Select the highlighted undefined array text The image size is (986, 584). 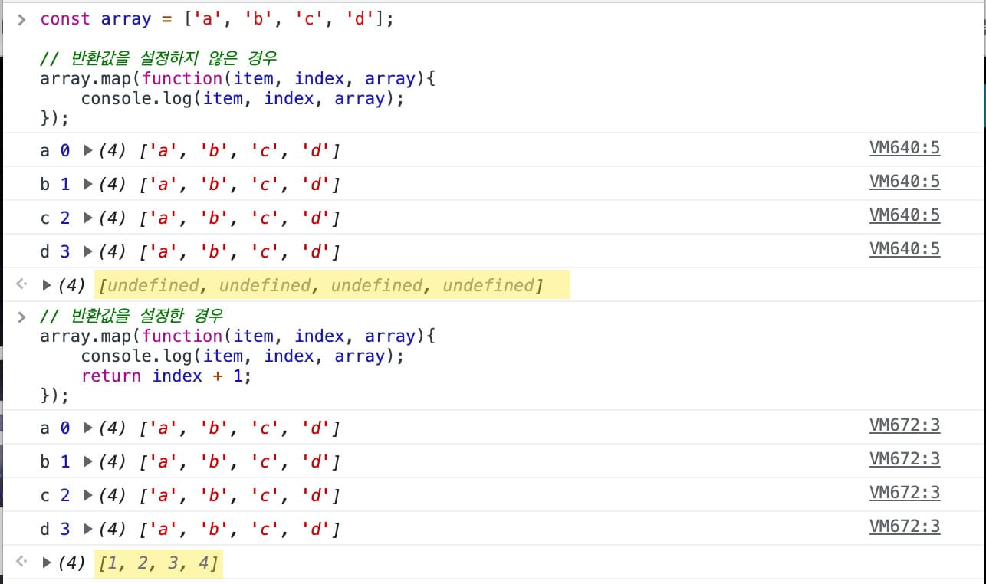pyautogui.click(x=330, y=284)
